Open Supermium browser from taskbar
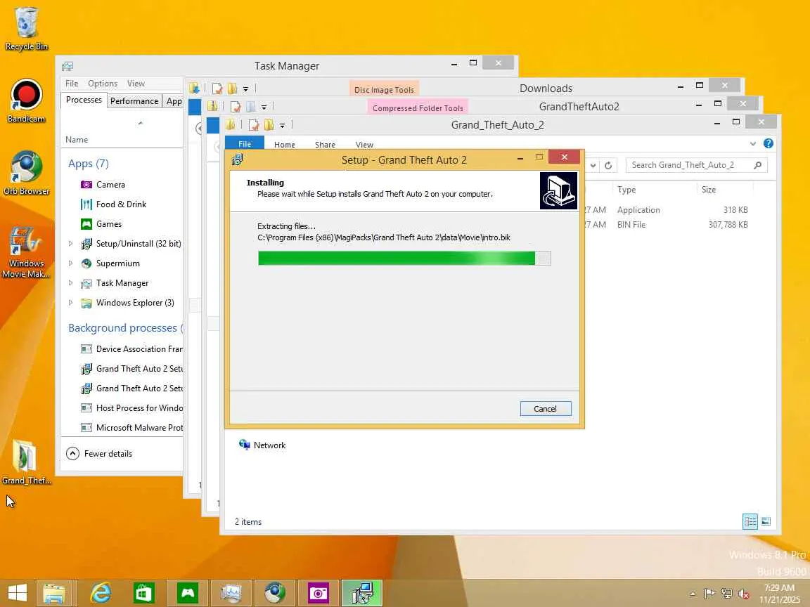 click(x=274, y=593)
